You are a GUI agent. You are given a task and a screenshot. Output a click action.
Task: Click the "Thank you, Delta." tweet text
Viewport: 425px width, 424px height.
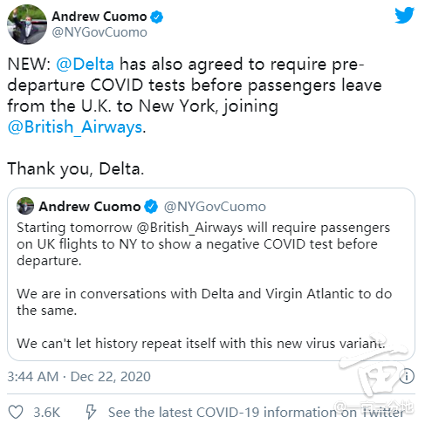(76, 169)
